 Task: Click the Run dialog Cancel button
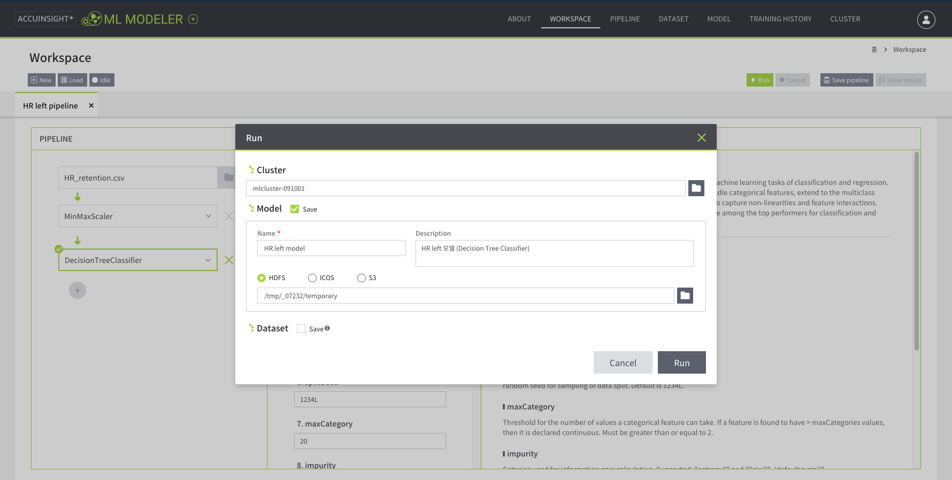pyautogui.click(x=623, y=362)
